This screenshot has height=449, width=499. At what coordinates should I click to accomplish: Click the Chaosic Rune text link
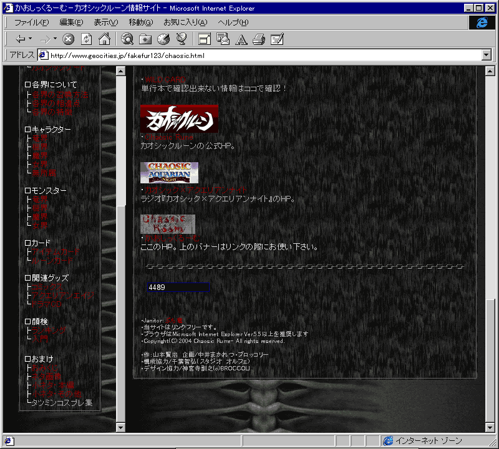[x=169, y=137]
